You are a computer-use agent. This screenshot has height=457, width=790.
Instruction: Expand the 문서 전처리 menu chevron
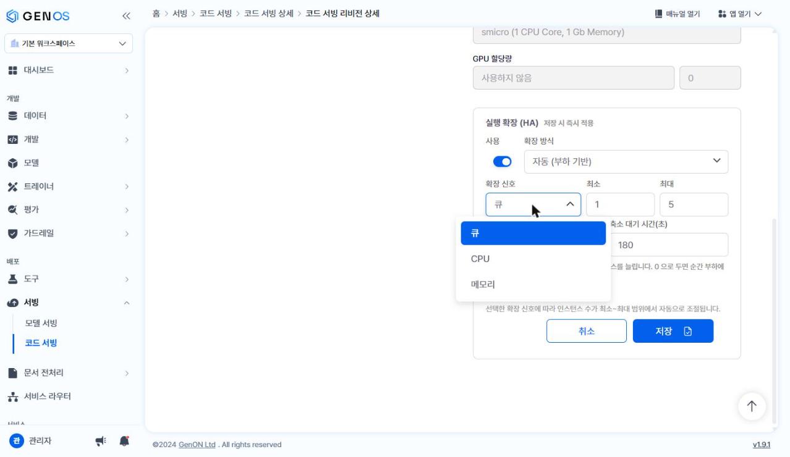pos(127,373)
